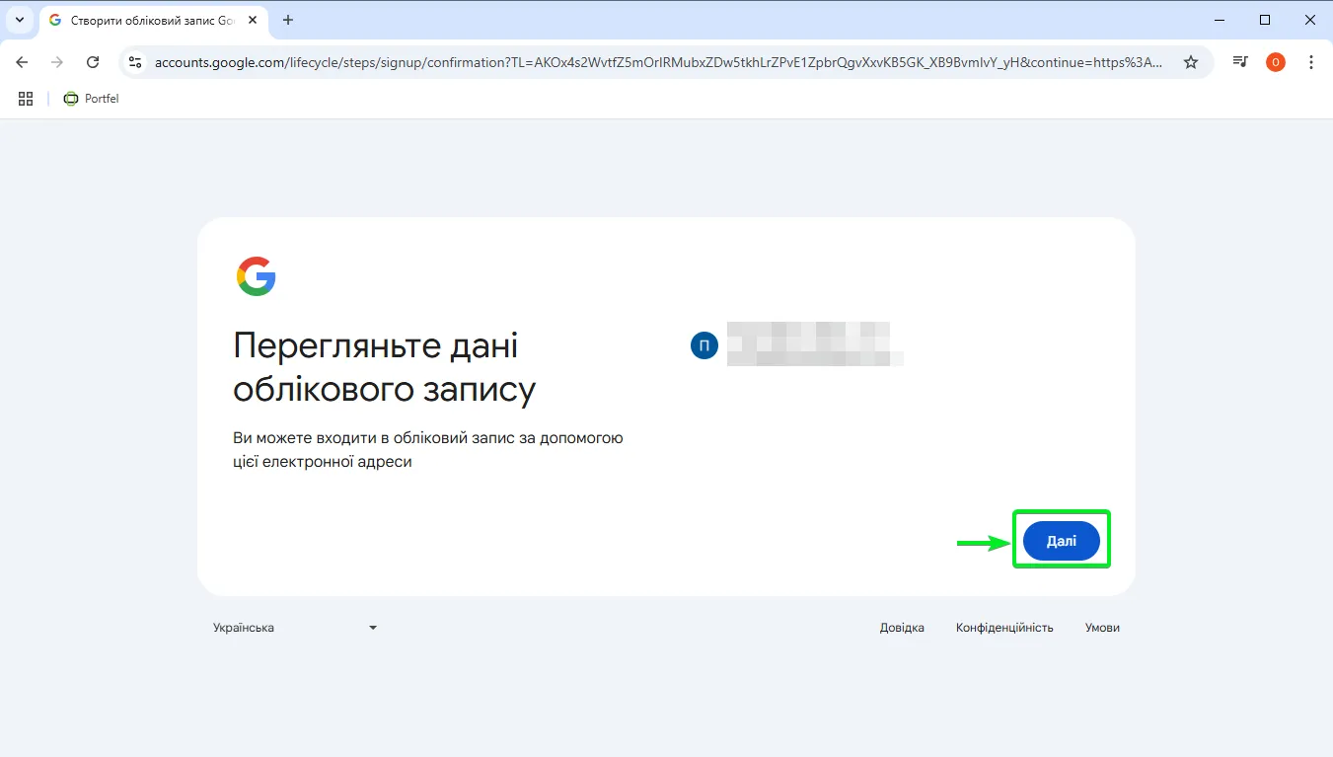This screenshot has width=1333, height=757.
Task: Close the Google account creation tab
Action: click(x=253, y=20)
